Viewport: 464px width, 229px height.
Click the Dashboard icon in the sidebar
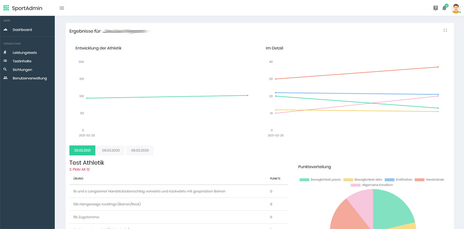click(x=5, y=30)
